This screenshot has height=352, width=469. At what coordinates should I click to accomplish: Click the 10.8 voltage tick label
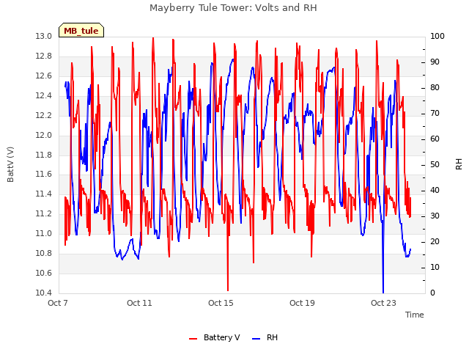click(x=44, y=253)
